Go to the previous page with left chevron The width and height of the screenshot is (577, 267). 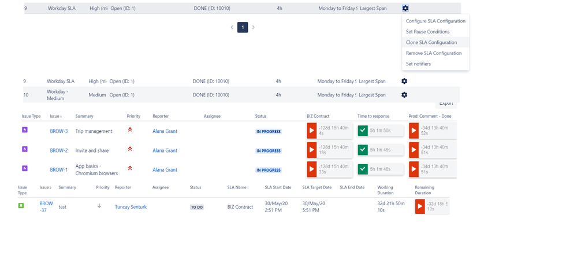point(232,27)
